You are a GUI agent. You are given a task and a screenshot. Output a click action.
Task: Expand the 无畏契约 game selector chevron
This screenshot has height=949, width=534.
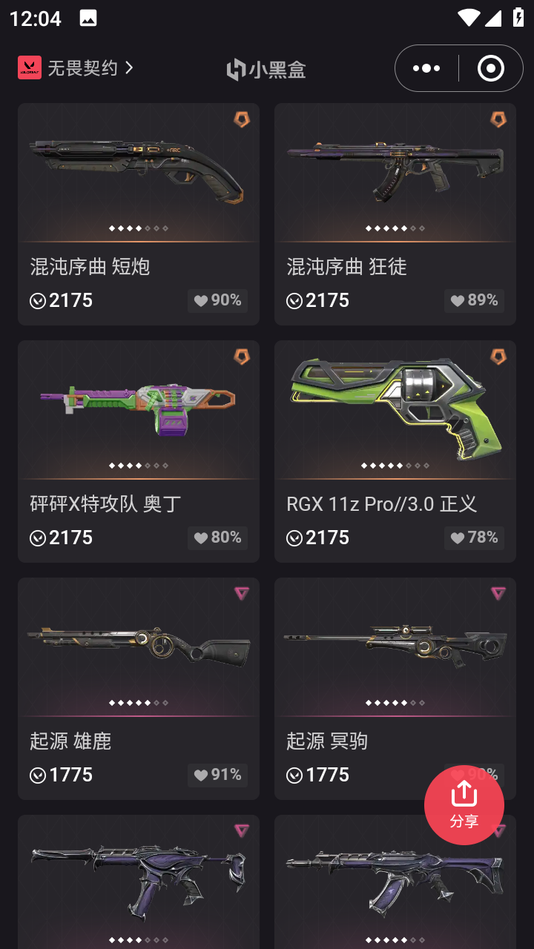[129, 67]
